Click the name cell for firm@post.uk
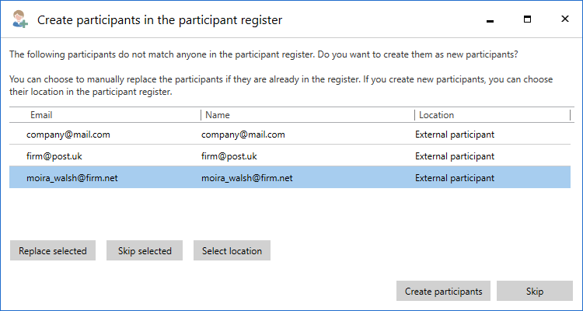Screen dimensions: 583x311 [x=233, y=155]
